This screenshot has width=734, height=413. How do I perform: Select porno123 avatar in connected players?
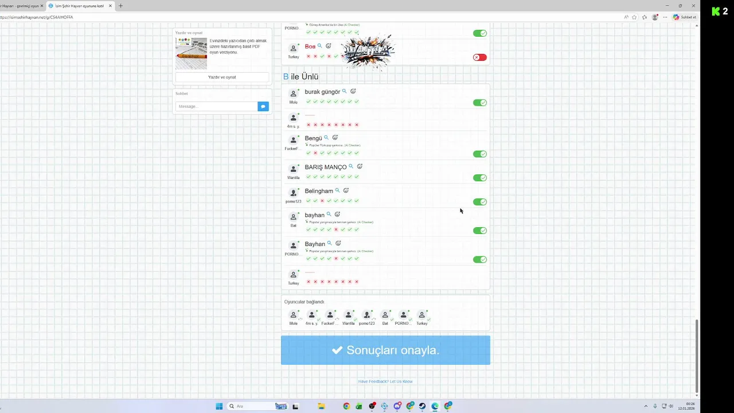[x=366, y=315]
